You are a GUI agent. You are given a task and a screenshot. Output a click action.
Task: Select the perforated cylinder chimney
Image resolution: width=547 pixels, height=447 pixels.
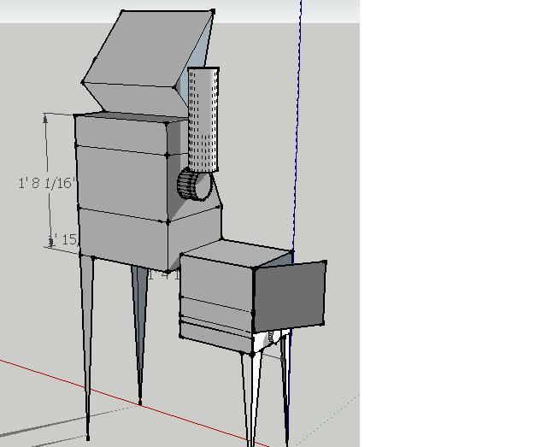click(203, 120)
